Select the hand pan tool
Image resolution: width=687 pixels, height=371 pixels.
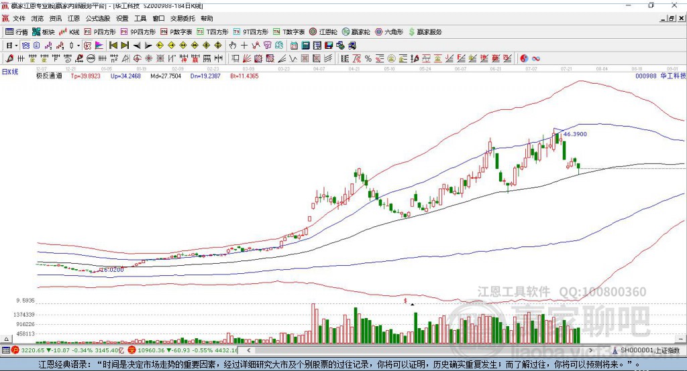point(233,46)
